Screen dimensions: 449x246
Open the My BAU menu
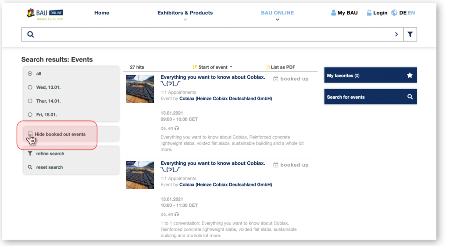click(344, 13)
